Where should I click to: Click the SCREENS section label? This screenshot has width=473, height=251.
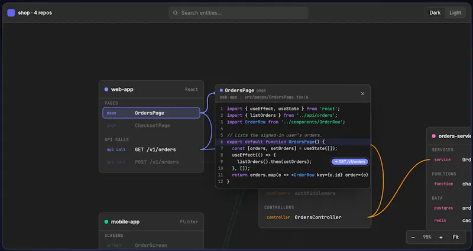[x=114, y=235]
